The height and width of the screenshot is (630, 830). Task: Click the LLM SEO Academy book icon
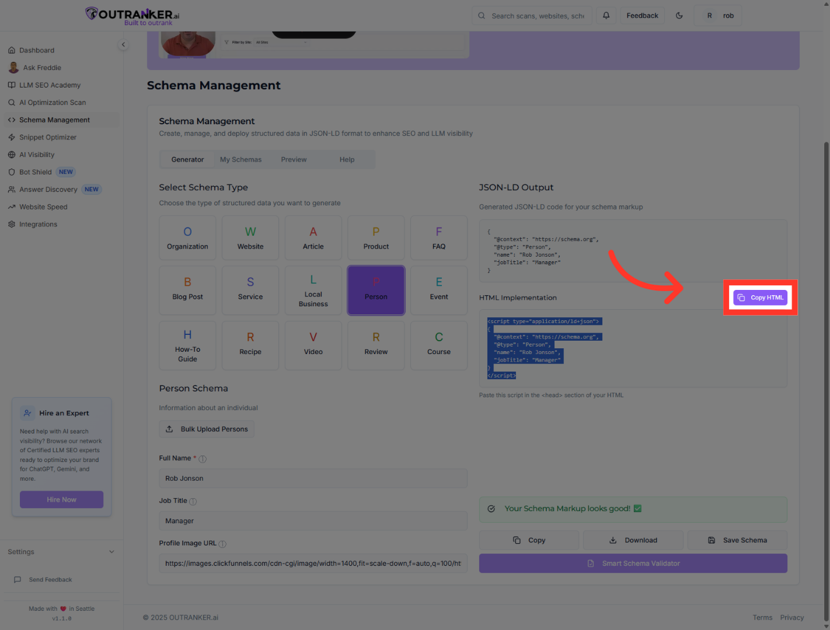tap(12, 85)
